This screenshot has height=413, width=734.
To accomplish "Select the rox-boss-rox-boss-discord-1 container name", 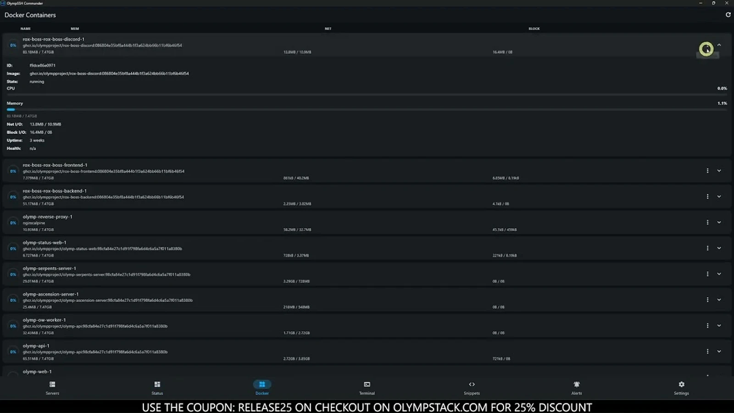I will click(x=53, y=39).
